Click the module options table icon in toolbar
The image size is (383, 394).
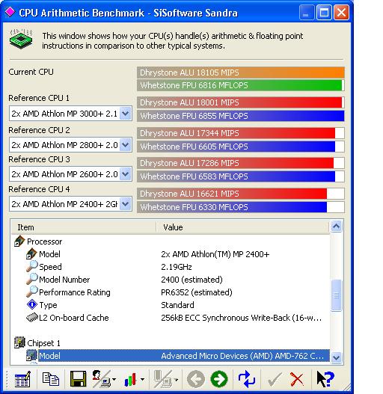[22, 379]
